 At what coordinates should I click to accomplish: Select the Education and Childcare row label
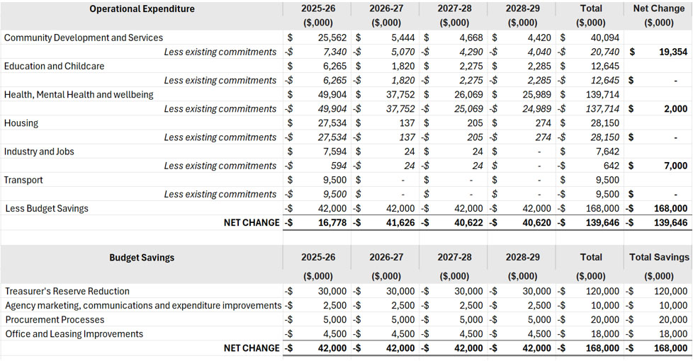(x=55, y=67)
